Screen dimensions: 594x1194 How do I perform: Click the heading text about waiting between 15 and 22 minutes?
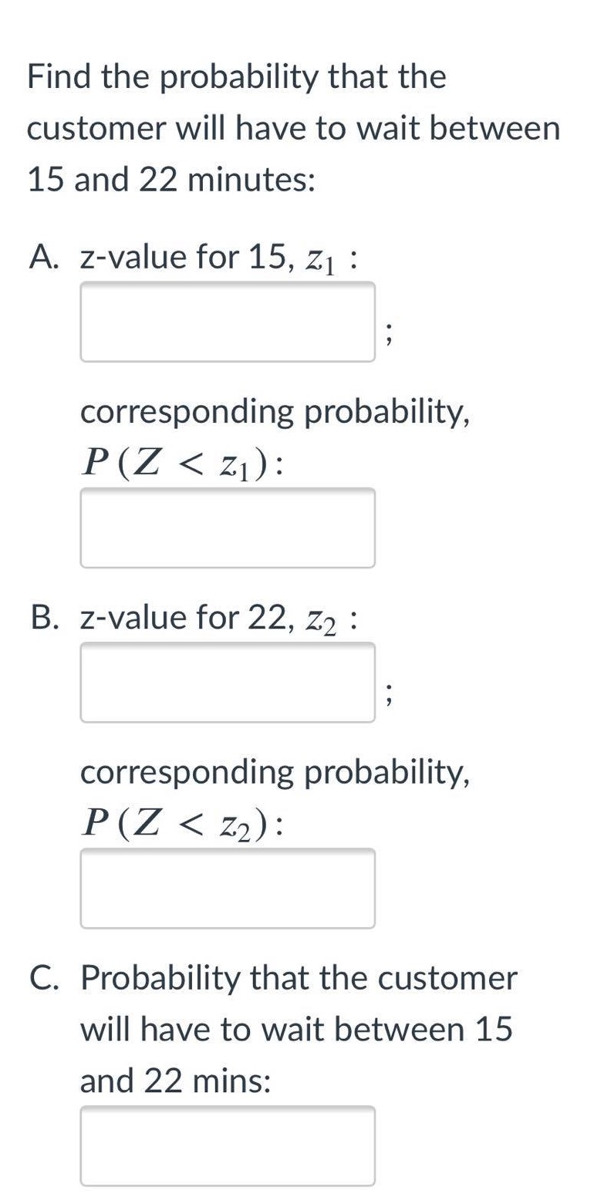(x=293, y=128)
